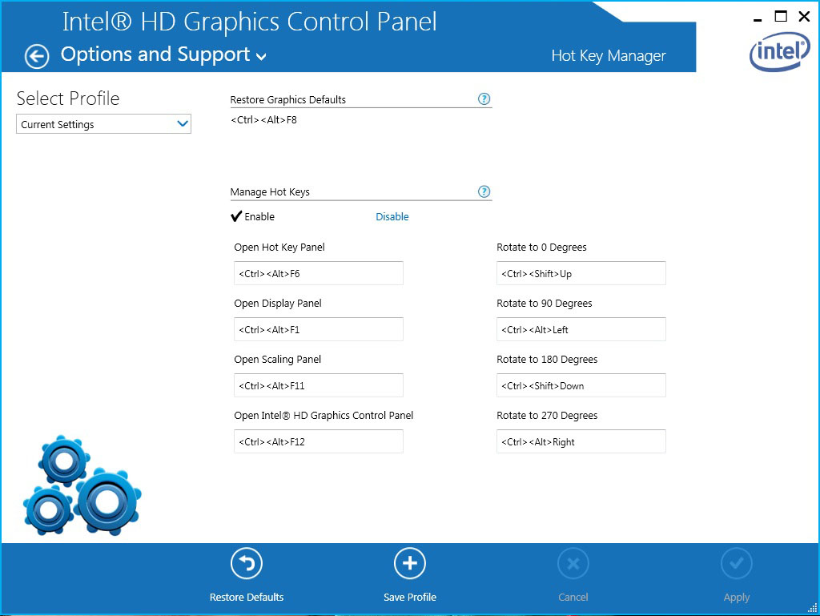Open help for Restore Graphics Defaults
The image size is (820, 616).
(x=484, y=99)
